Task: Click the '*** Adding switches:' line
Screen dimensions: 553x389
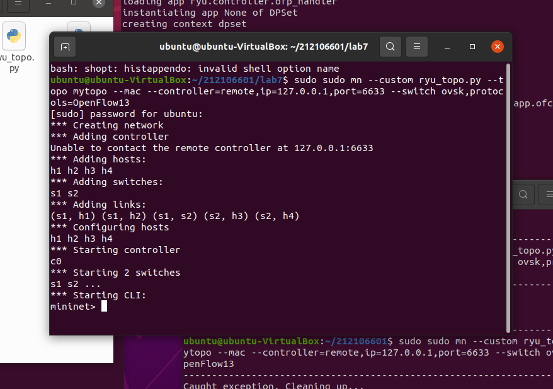Action: [x=106, y=182]
